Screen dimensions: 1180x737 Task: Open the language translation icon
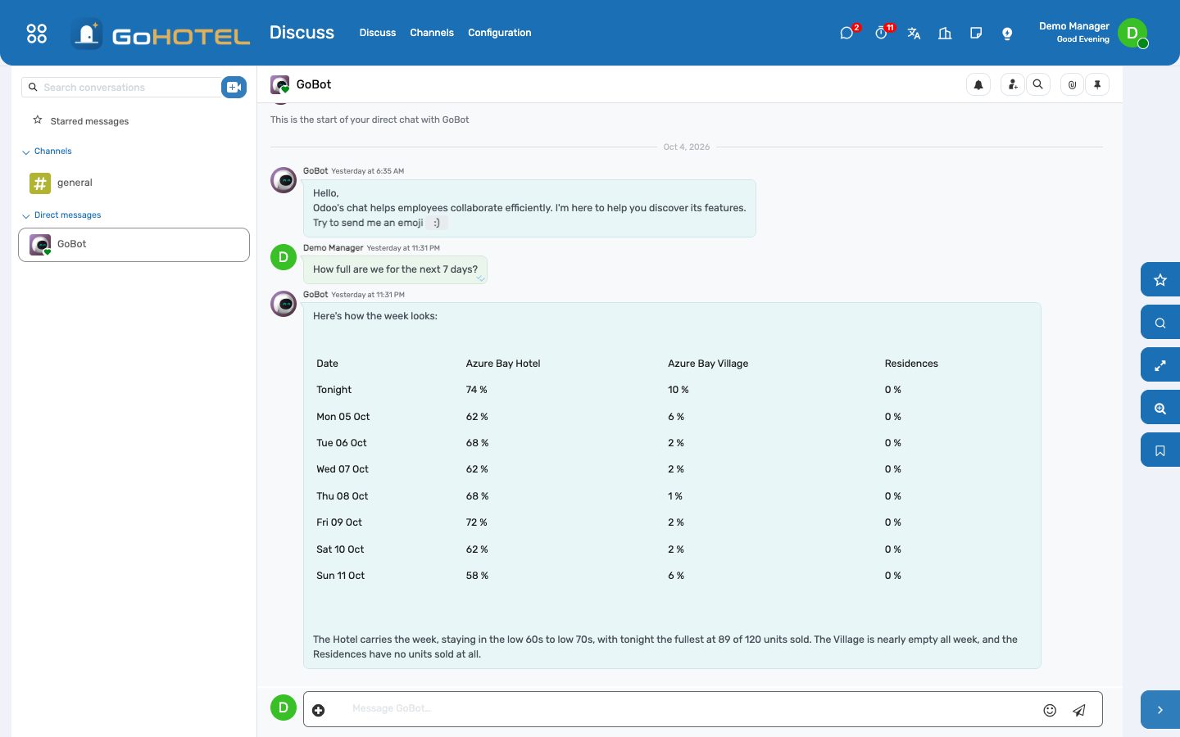pyautogui.click(x=914, y=33)
